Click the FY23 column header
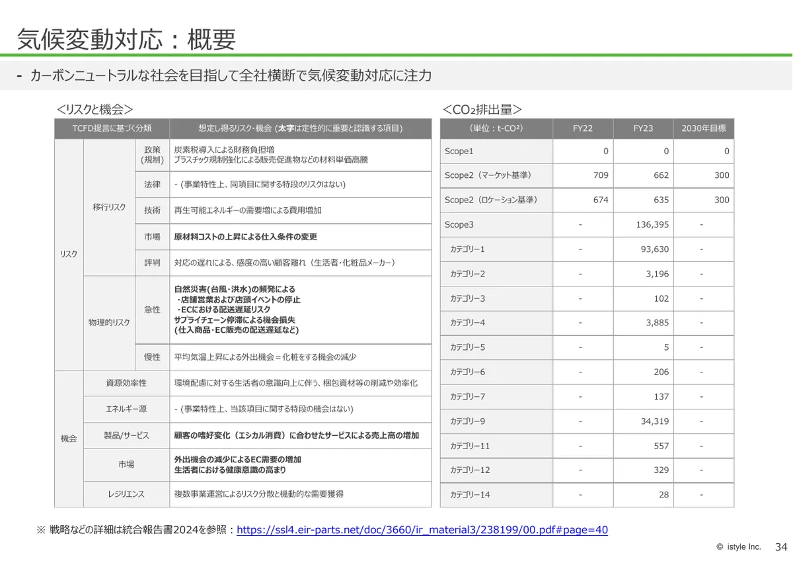Image resolution: width=793 pixels, height=561 pixels. click(643, 128)
